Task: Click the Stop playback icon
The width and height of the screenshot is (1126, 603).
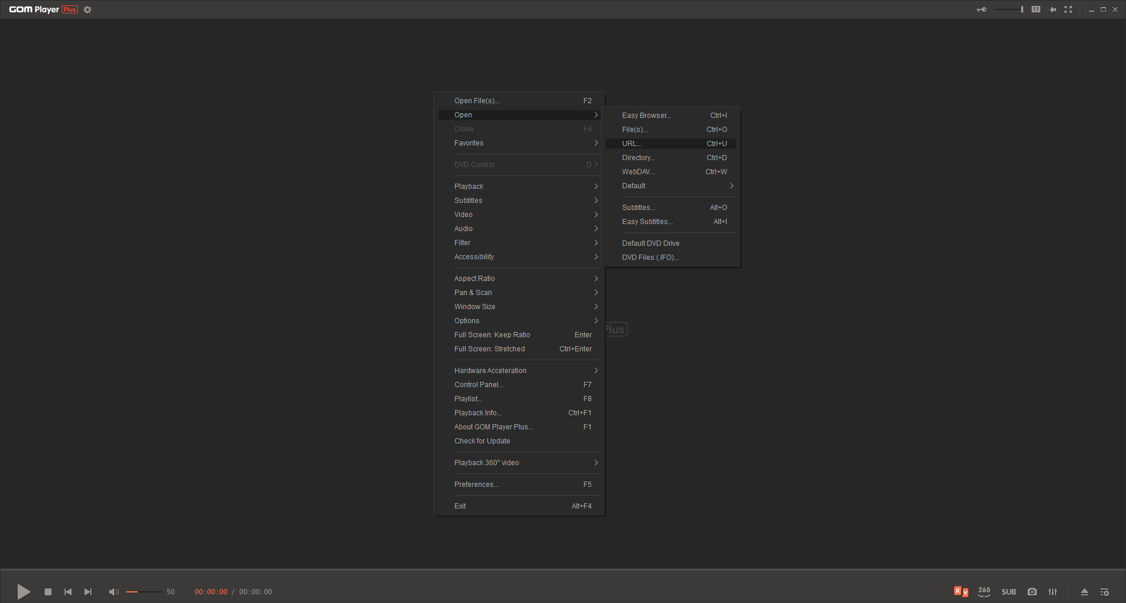Action: [48, 592]
